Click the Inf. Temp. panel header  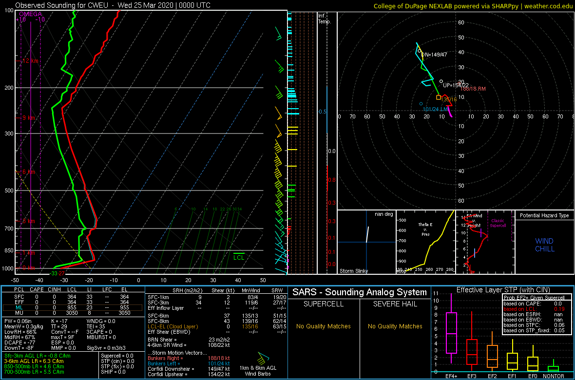click(325, 19)
